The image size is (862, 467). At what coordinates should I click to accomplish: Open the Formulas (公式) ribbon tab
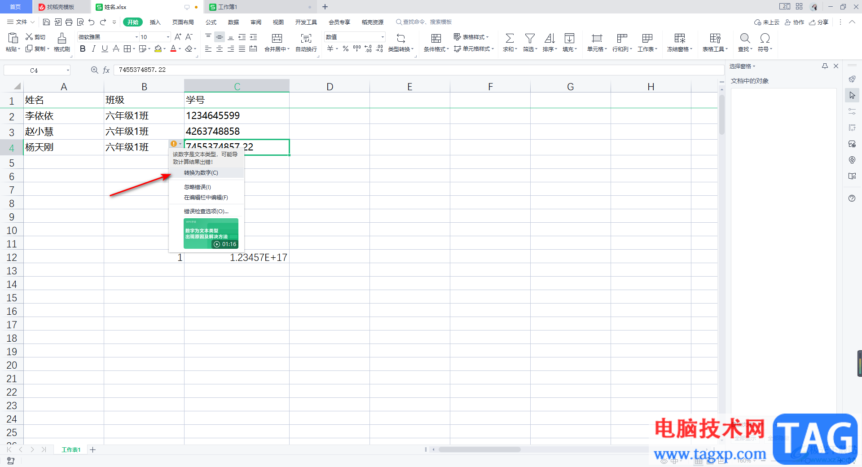(x=211, y=22)
